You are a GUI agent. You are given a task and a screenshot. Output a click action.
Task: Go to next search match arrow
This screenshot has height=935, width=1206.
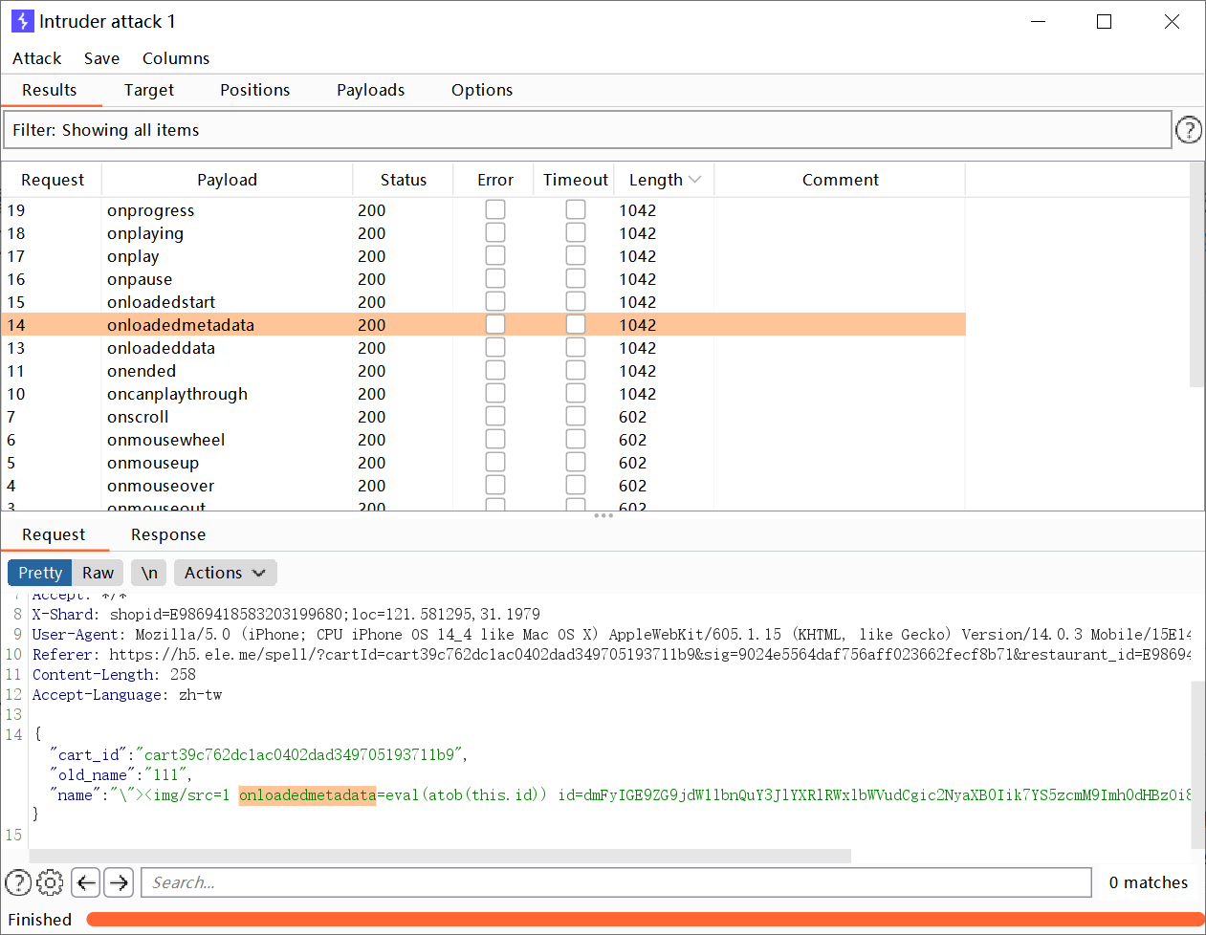pos(119,881)
